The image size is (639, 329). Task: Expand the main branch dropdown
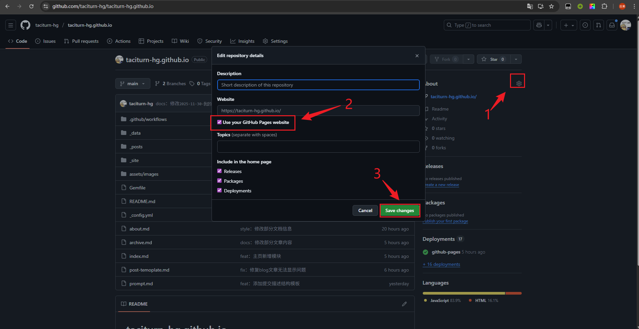coord(133,84)
